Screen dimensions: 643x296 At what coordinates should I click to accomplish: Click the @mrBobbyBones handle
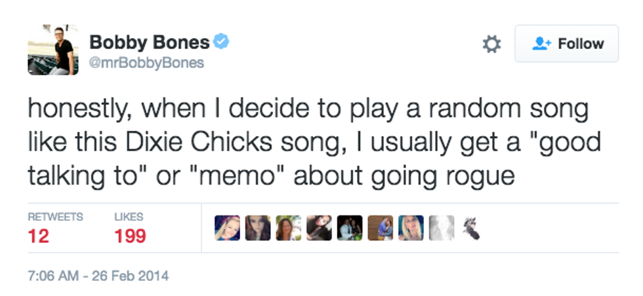pyautogui.click(x=146, y=63)
